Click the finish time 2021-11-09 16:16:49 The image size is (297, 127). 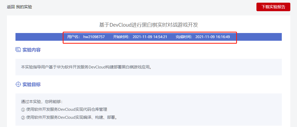pyautogui.click(x=212, y=37)
